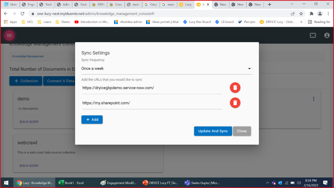Click the my.sharepoint.com URL input field

click(x=152, y=103)
